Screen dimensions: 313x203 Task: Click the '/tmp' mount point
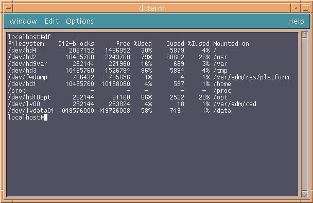point(220,71)
